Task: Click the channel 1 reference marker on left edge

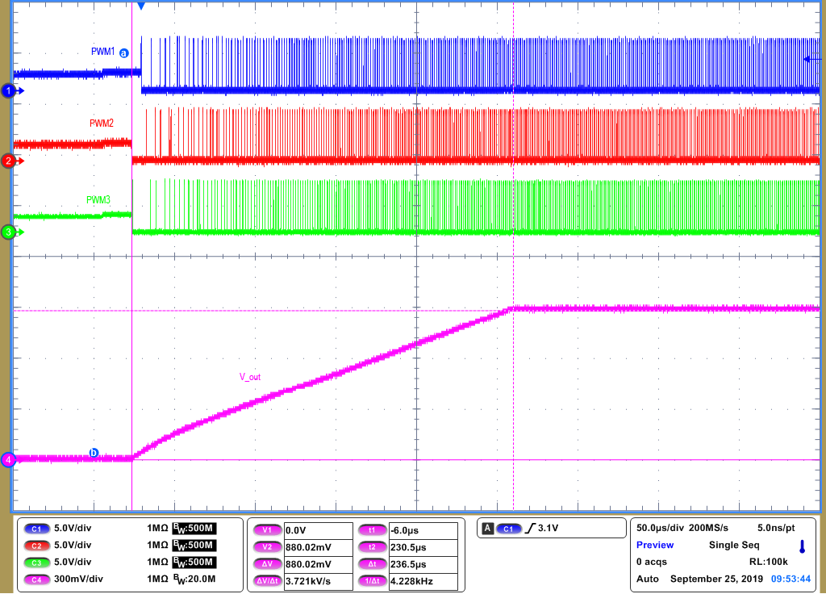Action: tap(8, 90)
